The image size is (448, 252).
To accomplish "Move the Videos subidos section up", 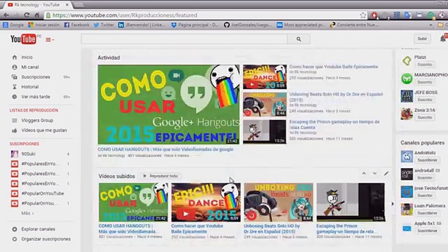I will point(364,174).
